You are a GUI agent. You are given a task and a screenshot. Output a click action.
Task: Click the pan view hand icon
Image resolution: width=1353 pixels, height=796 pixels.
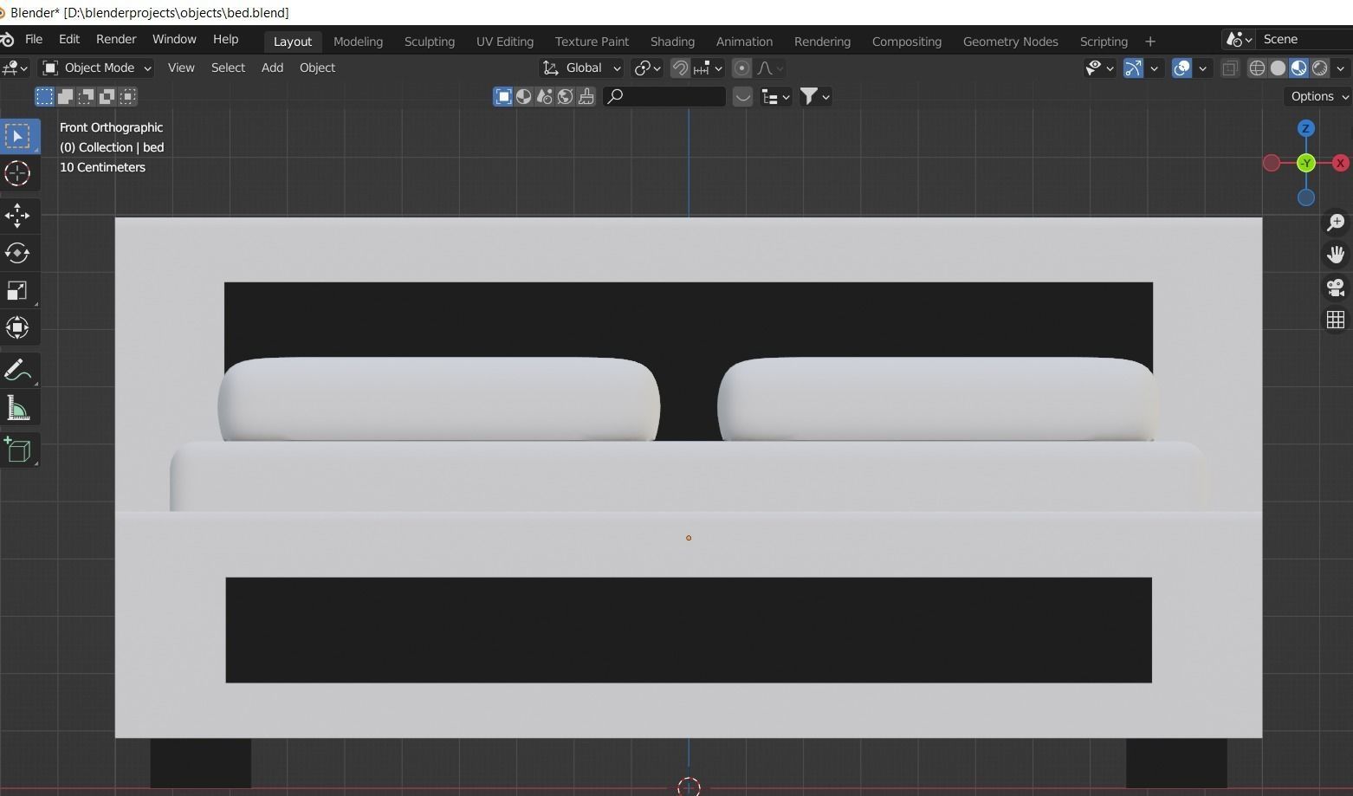(1336, 255)
